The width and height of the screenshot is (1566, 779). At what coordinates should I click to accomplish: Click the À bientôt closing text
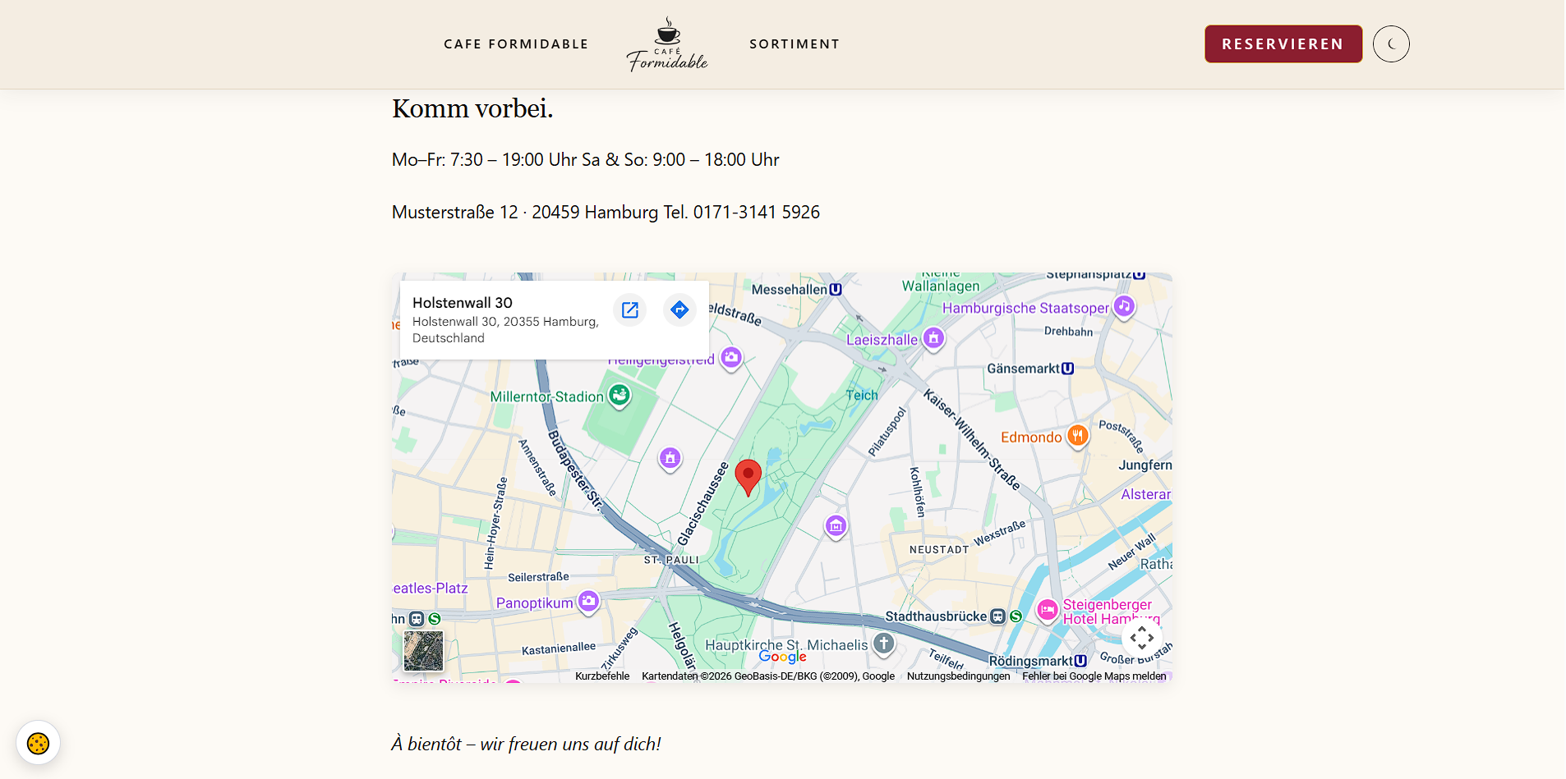pyautogui.click(x=527, y=745)
